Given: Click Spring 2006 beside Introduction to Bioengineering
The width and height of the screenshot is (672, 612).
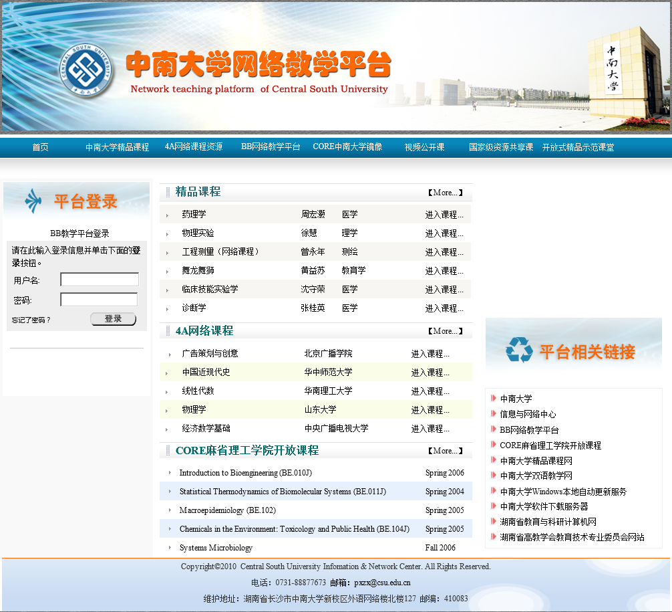Looking at the screenshot, I should [444, 472].
